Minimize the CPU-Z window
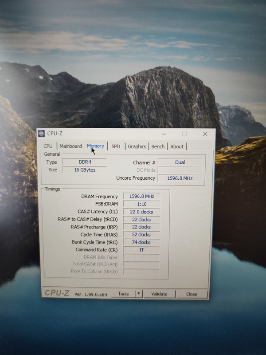The image size is (266, 355). 164,134
